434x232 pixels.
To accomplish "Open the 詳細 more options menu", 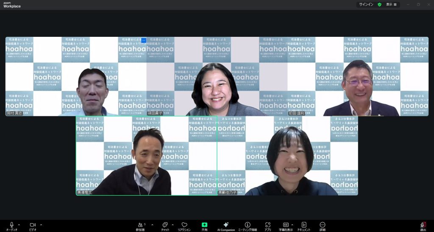I will click(323, 226).
